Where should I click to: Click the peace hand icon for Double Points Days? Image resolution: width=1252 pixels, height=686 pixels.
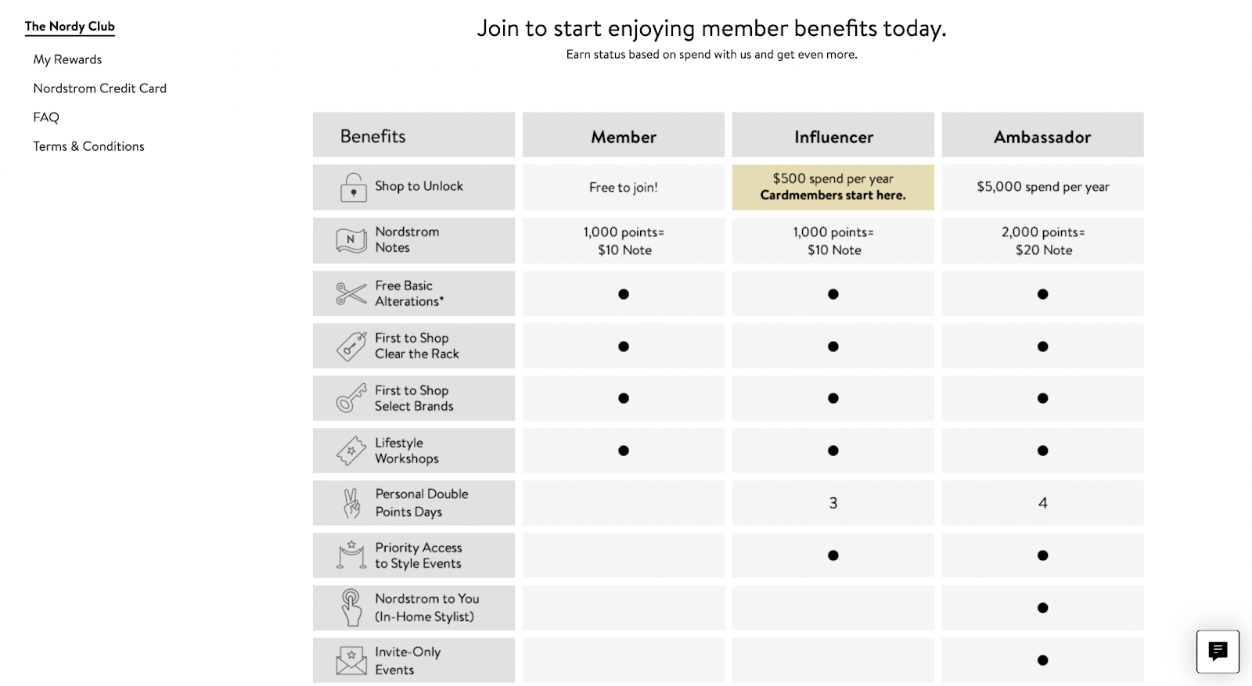(352, 503)
